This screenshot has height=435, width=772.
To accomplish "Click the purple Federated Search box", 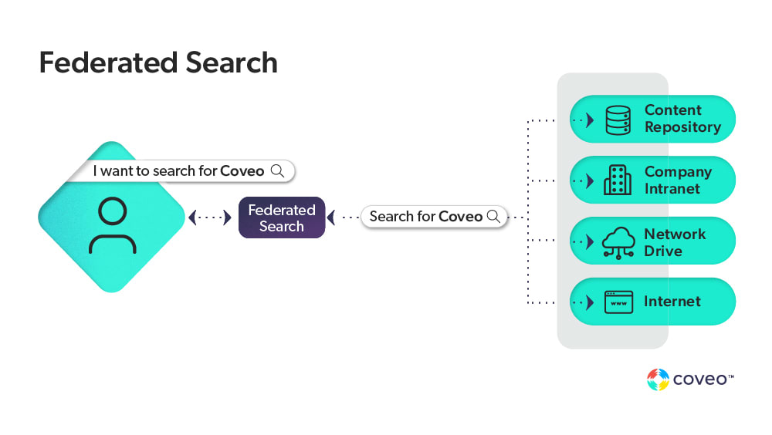I will click(282, 217).
